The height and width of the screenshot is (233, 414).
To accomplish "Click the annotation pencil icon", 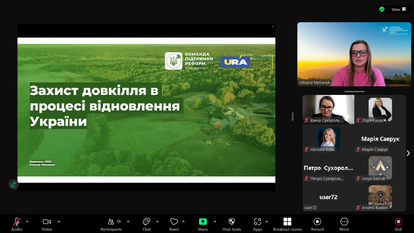I will point(13,184).
